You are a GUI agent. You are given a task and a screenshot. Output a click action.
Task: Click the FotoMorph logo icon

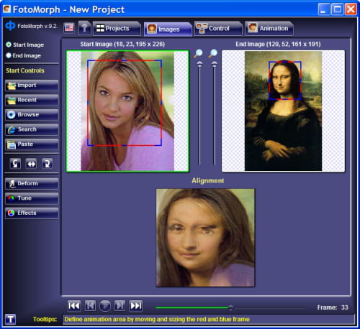pyautogui.click(x=10, y=26)
